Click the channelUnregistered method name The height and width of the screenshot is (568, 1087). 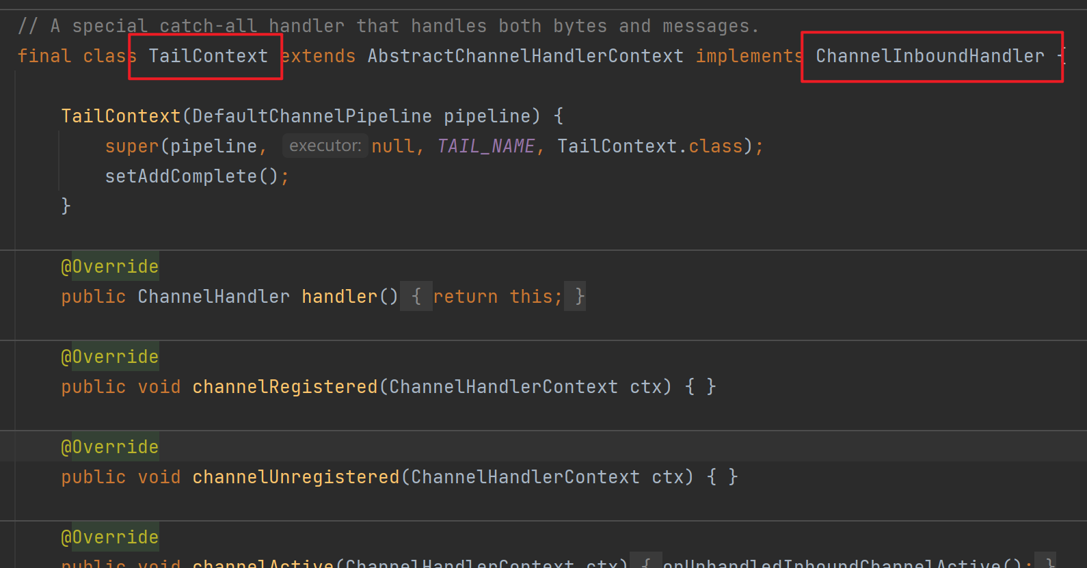click(295, 477)
